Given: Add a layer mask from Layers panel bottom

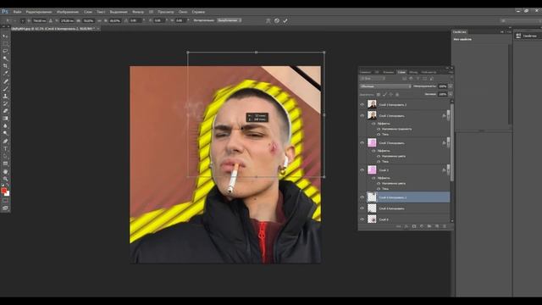Looking at the screenshot, I should pyautogui.click(x=414, y=226).
